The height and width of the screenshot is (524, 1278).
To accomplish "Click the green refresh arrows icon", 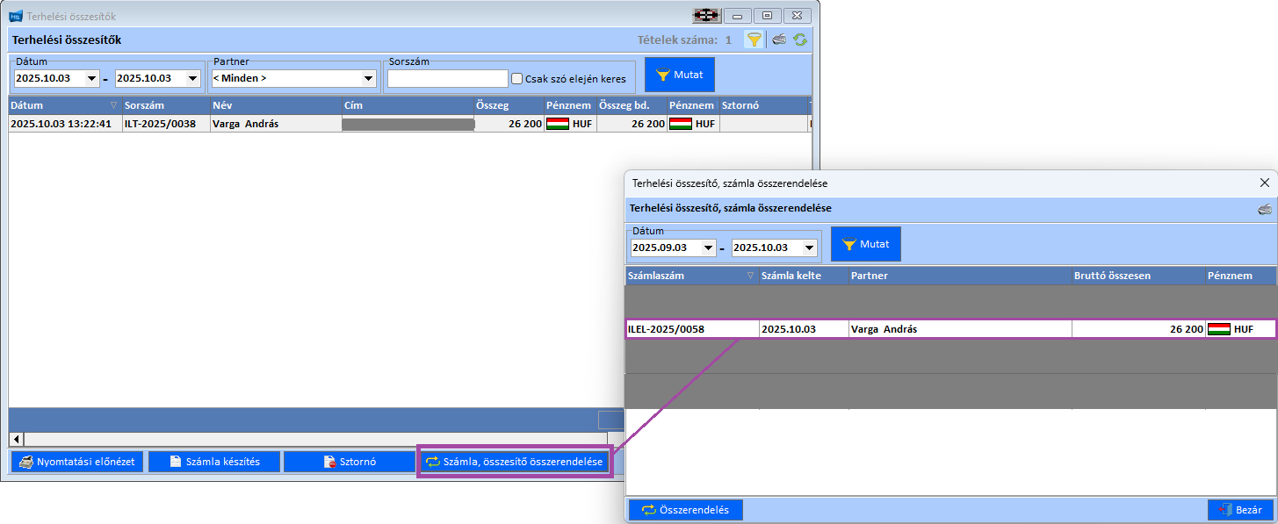I will click(800, 39).
